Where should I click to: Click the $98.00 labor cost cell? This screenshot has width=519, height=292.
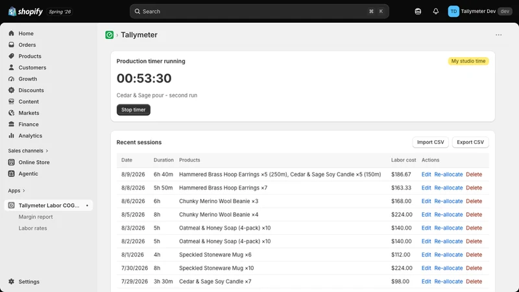[x=400, y=282]
